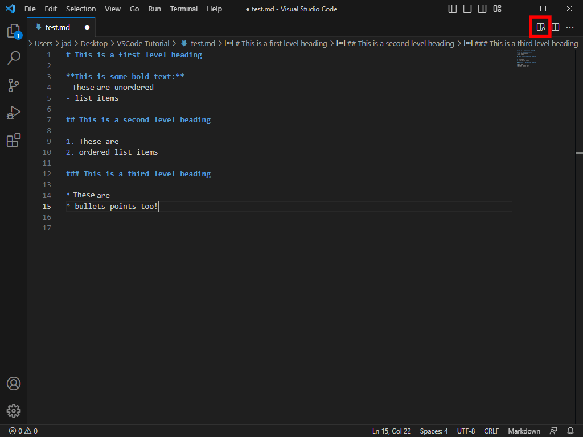Select the Explorer icon in the Activity Bar
The width and height of the screenshot is (583, 437).
click(14, 31)
